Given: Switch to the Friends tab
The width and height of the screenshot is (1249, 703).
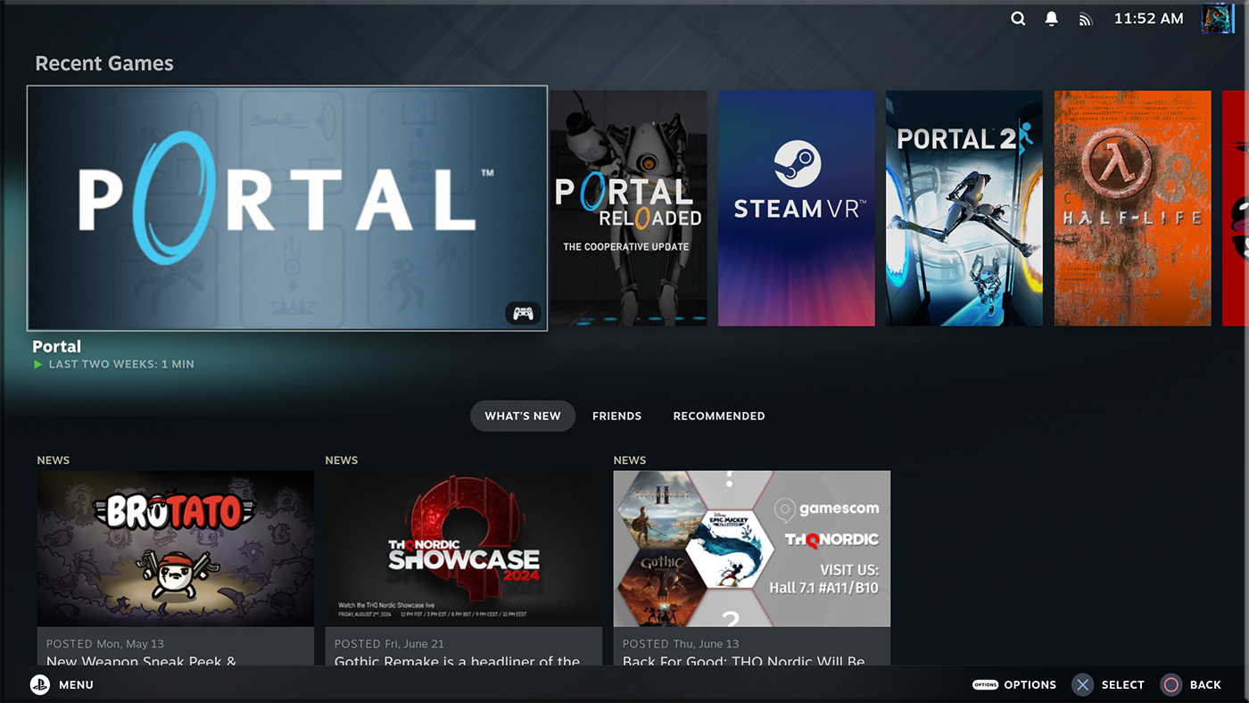Looking at the screenshot, I should tap(616, 415).
